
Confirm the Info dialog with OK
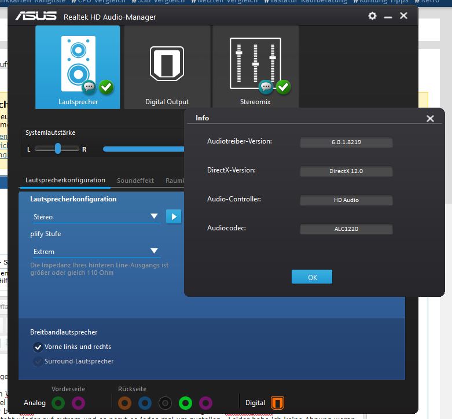pyautogui.click(x=312, y=277)
